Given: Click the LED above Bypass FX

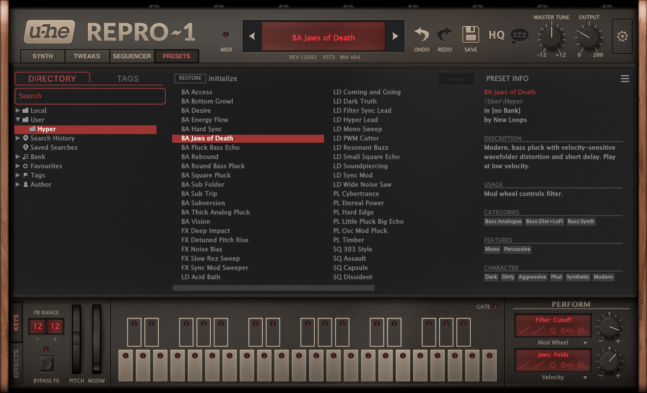Looking at the screenshot, I should coord(46,350).
